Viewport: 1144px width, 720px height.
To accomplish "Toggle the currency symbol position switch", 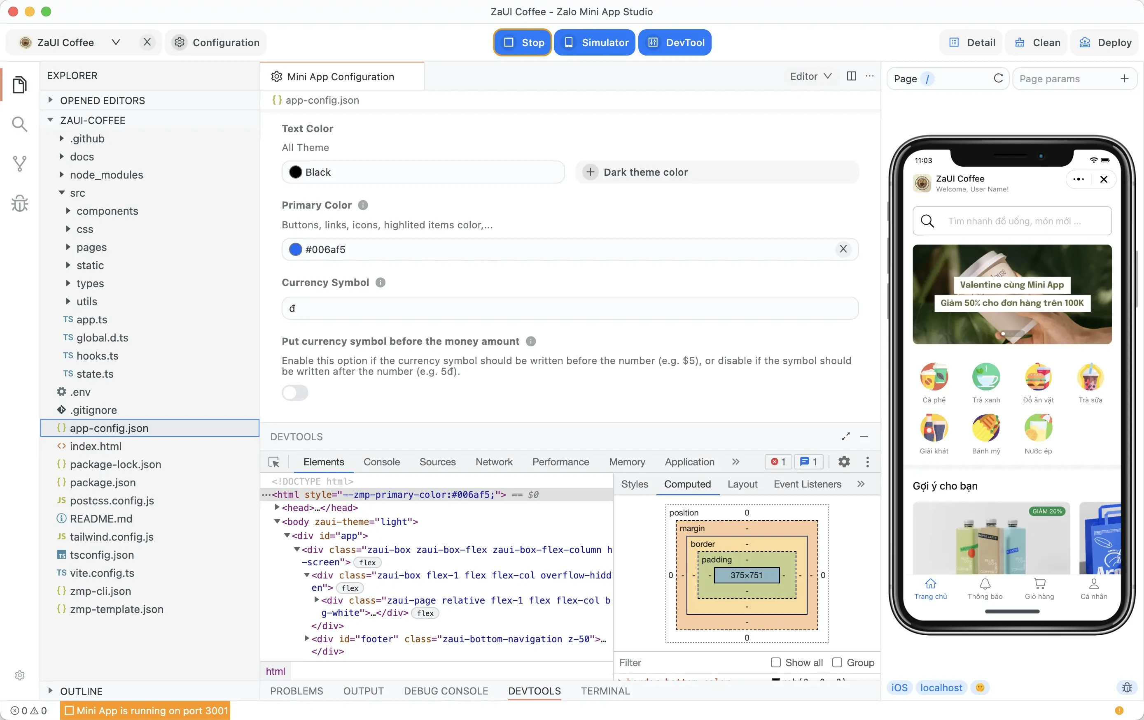I will point(296,392).
